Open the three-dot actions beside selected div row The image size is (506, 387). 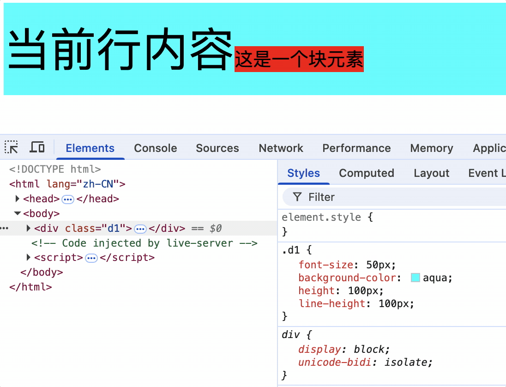point(4,228)
